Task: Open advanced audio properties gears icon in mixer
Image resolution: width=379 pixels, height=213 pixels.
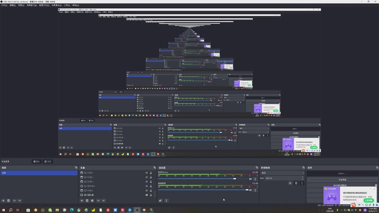Action: (160, 200)
